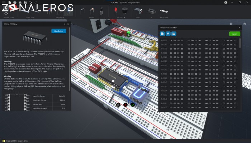The width and height of the screenshot is (251, 143).
Task: Apply the hex editor changes
Action: pos(235,34)
